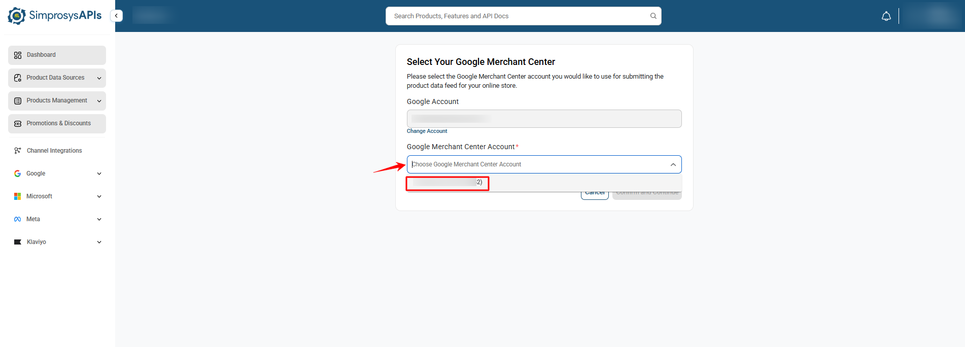
Task: Click the Dashboard grid icon
Action: (18, 55)
